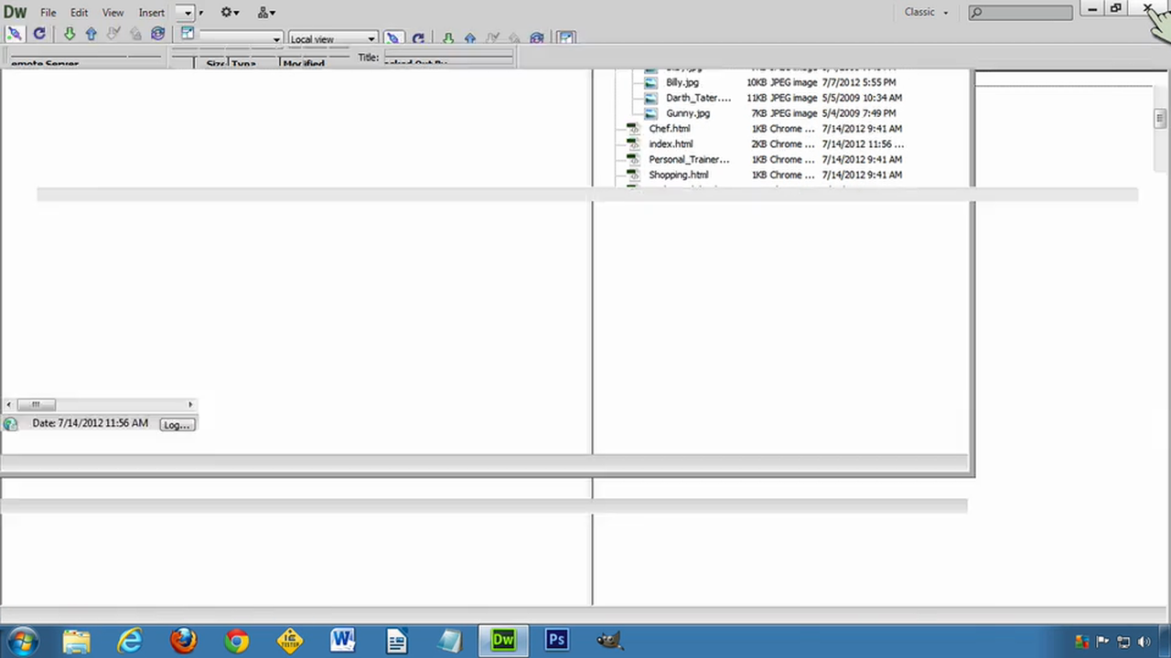Launch Firefox from the taskbar
The height and width of the screenshot is (658, 1171).
coord(183,641)
